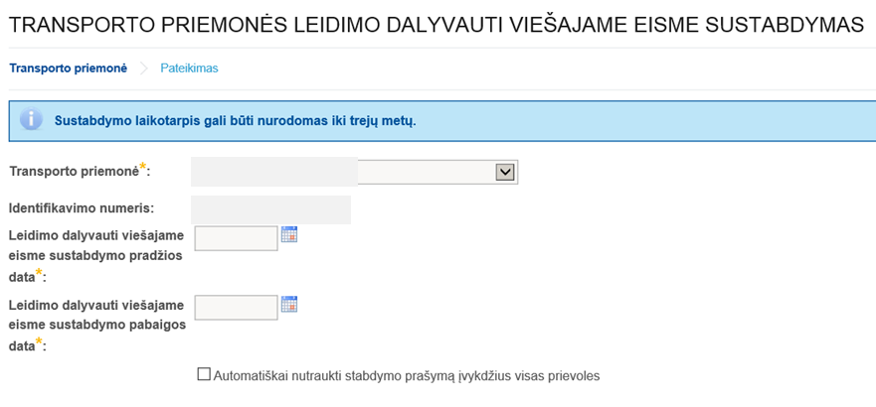Open calendar picker for suspension end date
The image size is (876, 407).
click(289, 304)
